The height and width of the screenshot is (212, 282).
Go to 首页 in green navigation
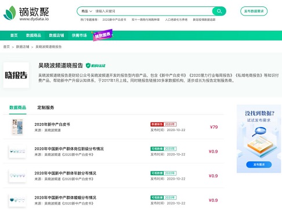[14, 35]
